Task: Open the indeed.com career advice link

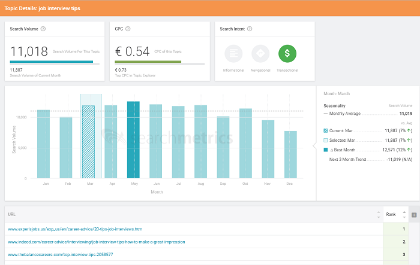Action: (96, 242)
